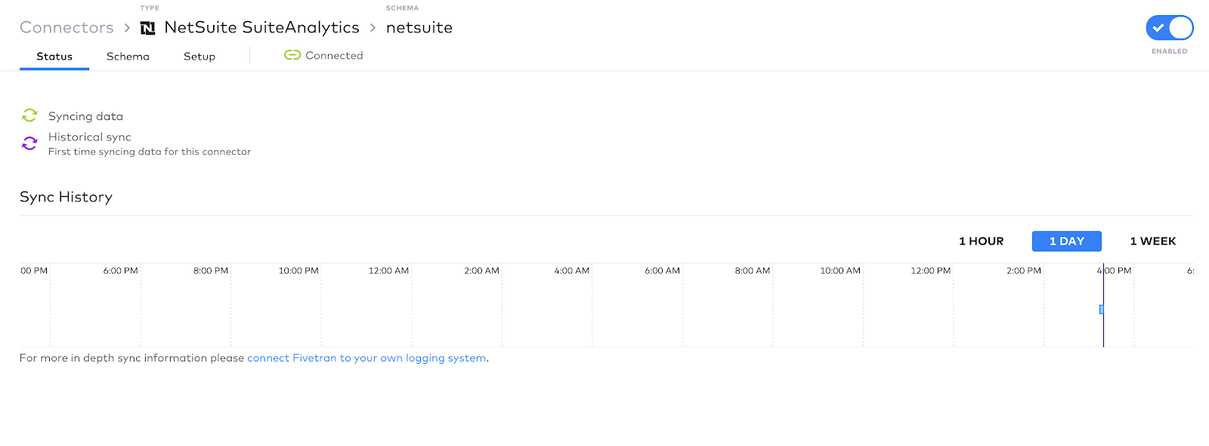Image resolution: width=1209 pixels, height=446 pixels.
Task: Click the 2:00 AM timeline label
Action: (x=481, y=271)
